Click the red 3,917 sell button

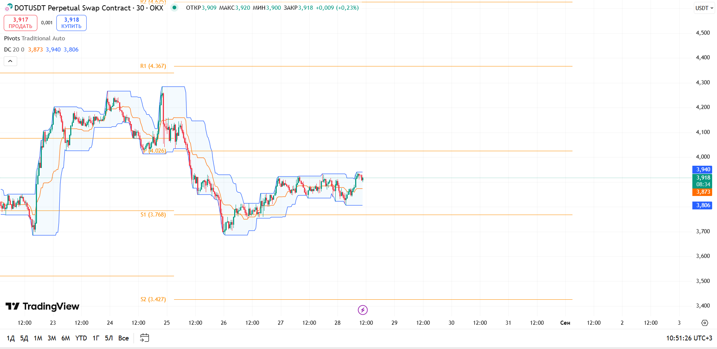coord(21,23)
